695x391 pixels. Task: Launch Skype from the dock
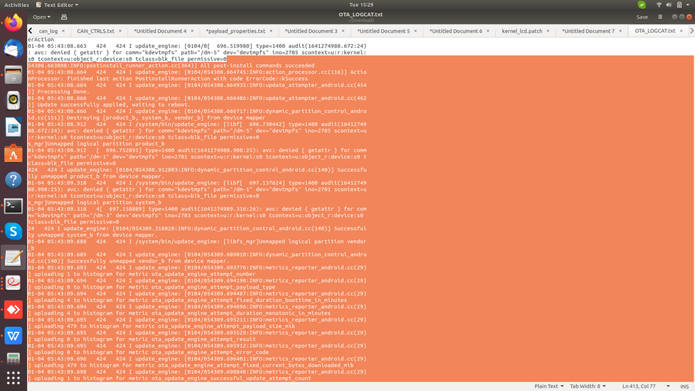tap(13, 232)
